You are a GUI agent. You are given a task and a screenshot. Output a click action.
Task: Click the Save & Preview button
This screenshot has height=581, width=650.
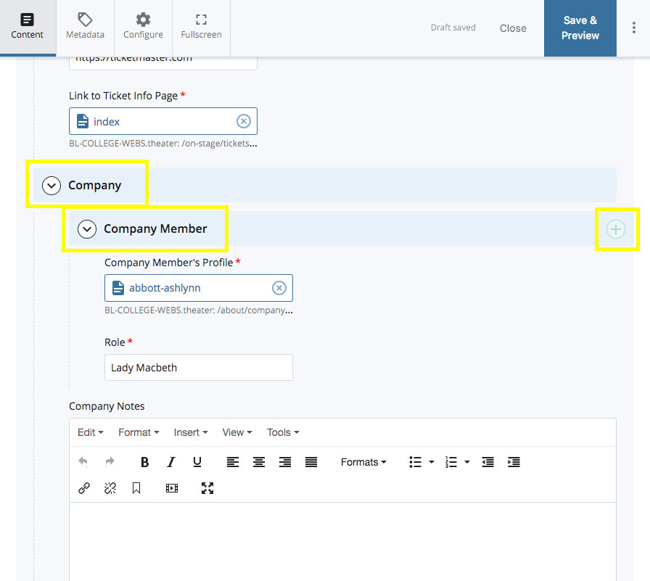tap(580, 28)
